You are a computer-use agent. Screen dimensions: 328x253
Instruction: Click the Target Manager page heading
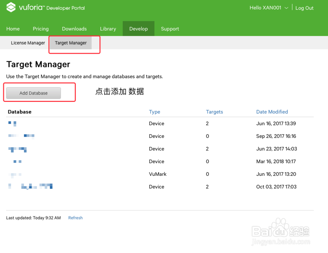38,64
